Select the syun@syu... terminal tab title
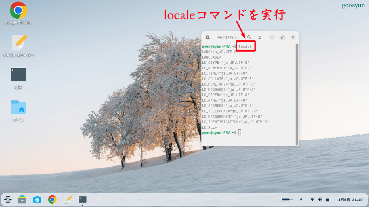The width and height of the screenshot is (369, 207). click(229, 37)
